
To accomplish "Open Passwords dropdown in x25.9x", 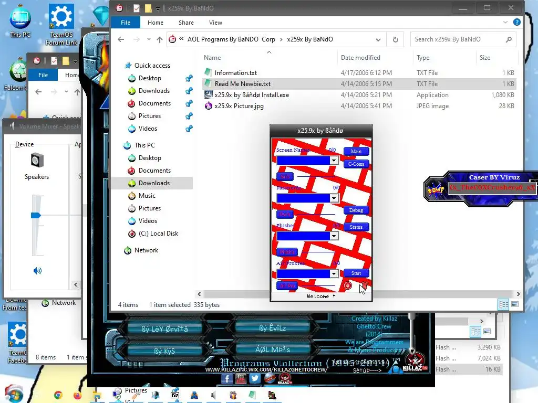I will click(x=334, y=198).
